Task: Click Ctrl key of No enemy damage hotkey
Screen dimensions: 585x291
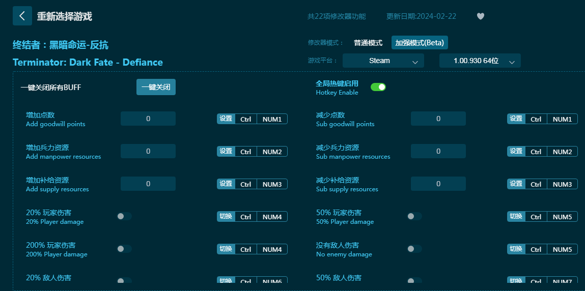Action: [x=536, y=249]
